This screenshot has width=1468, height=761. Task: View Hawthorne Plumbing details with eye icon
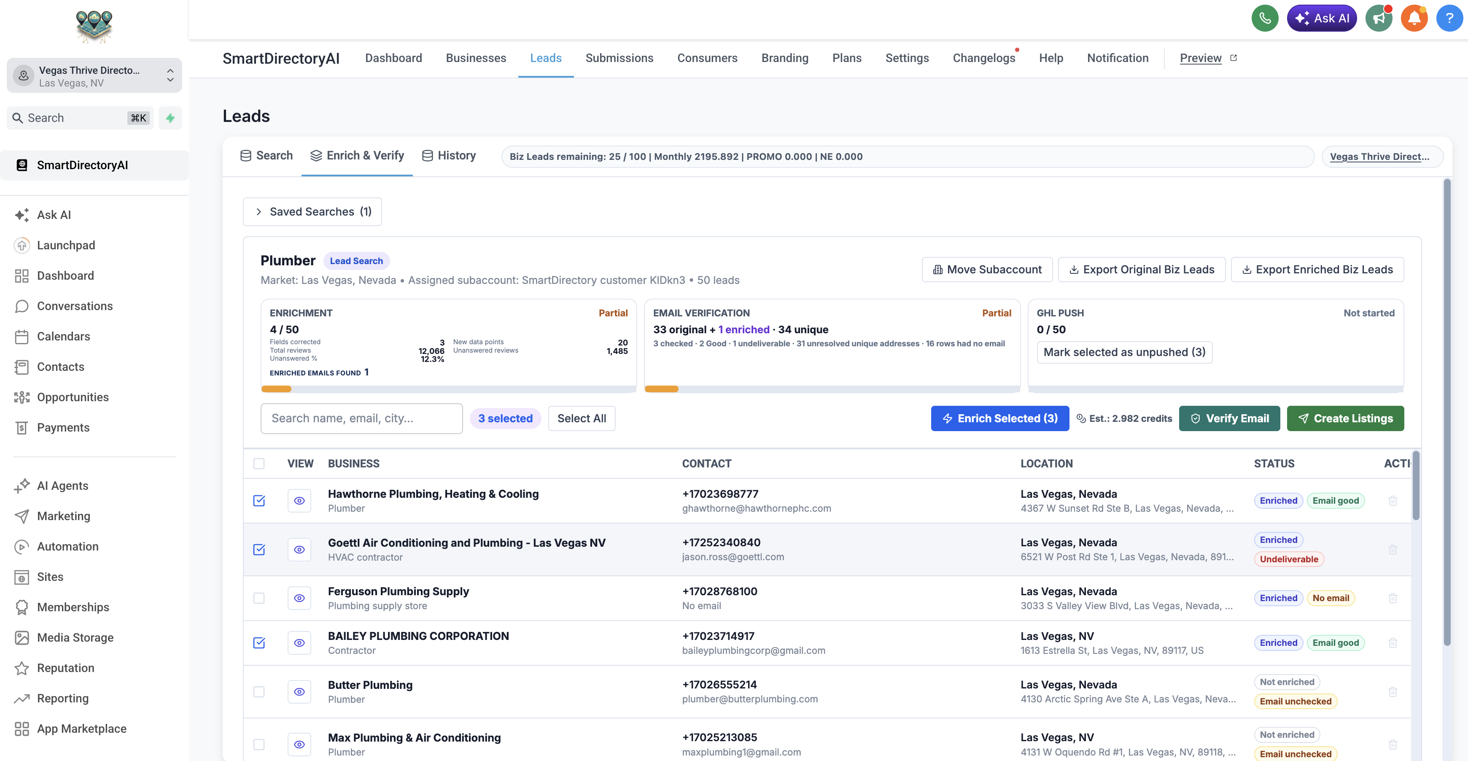tap(299, 500)
